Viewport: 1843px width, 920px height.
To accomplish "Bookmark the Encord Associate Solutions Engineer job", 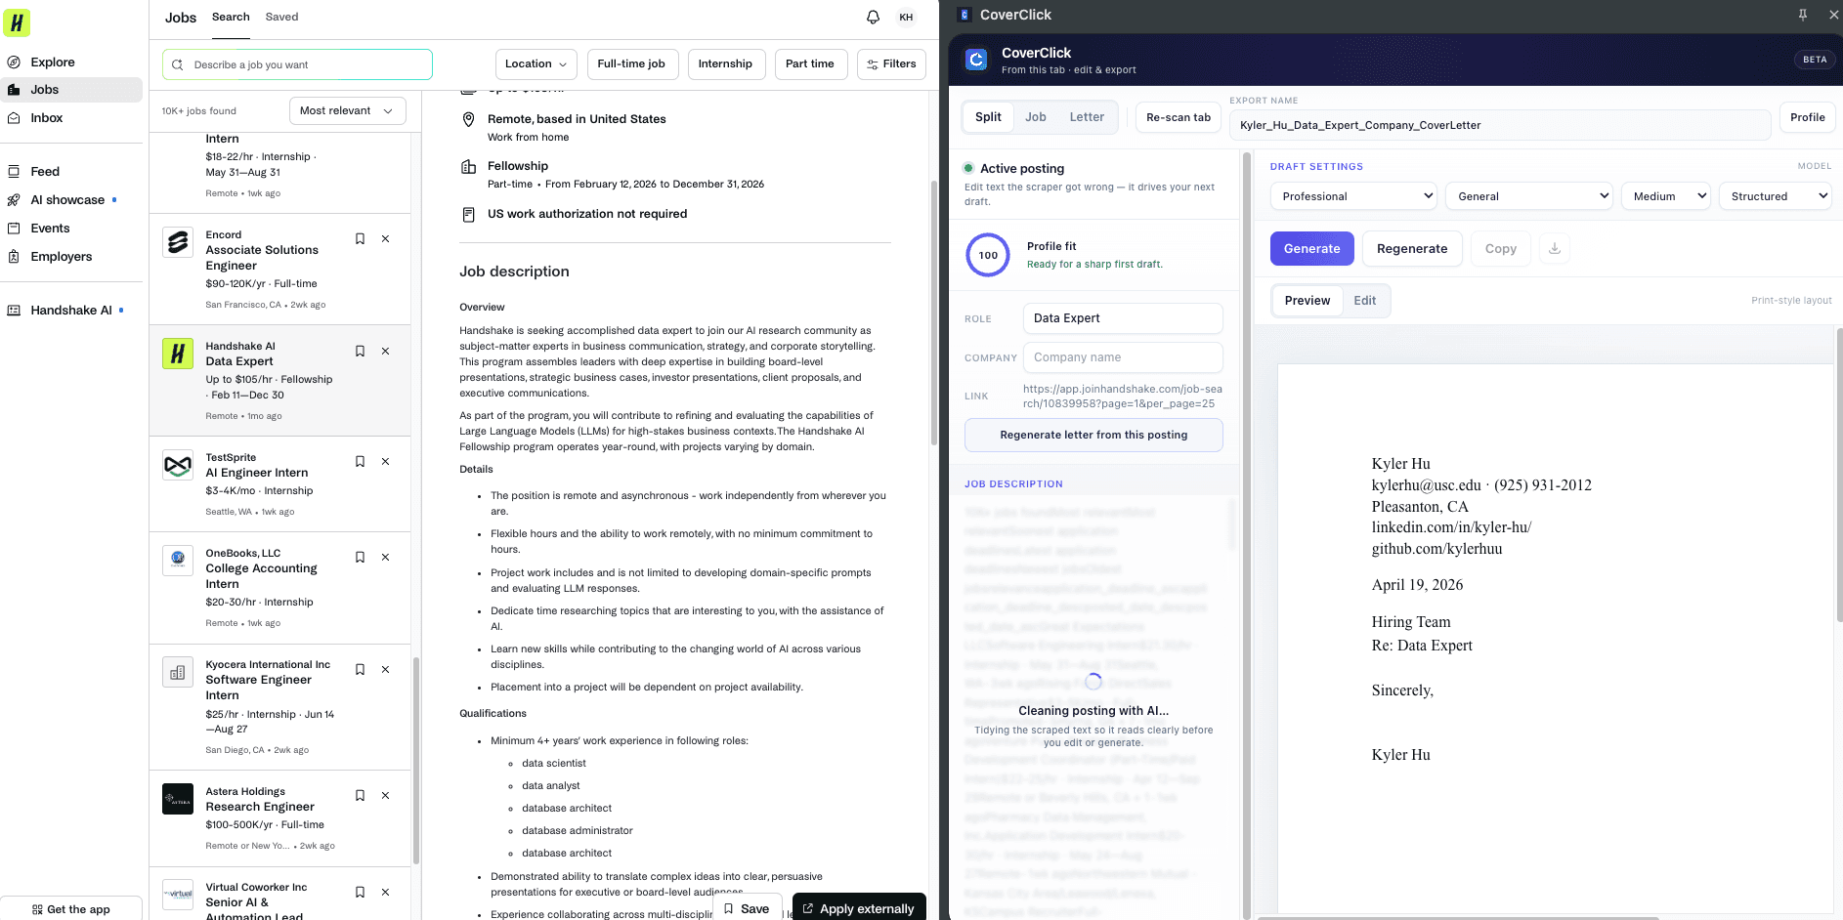I will point(360,238).
